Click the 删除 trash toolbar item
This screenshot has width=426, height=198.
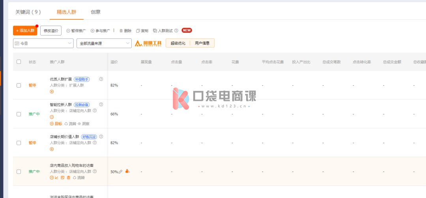[125, 31]
